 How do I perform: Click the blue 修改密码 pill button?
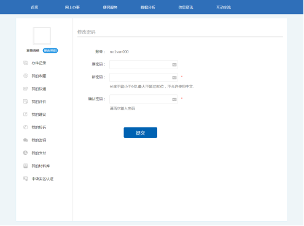tap(50, 50)
